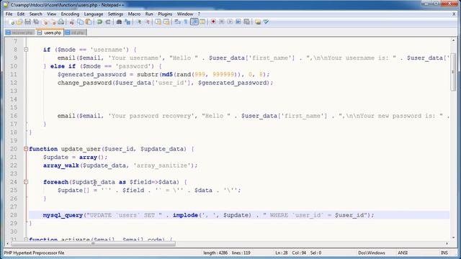Toggle show all characters paragraph icon
This screenshot has height=259, width=461.
coord(186,22)
